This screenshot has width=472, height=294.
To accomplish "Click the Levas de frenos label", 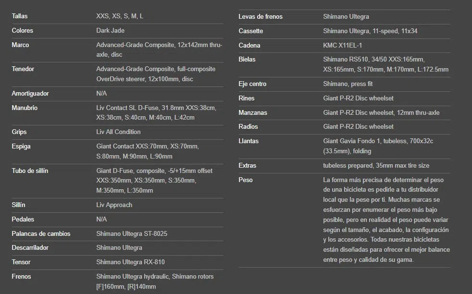I will point(261,17).
